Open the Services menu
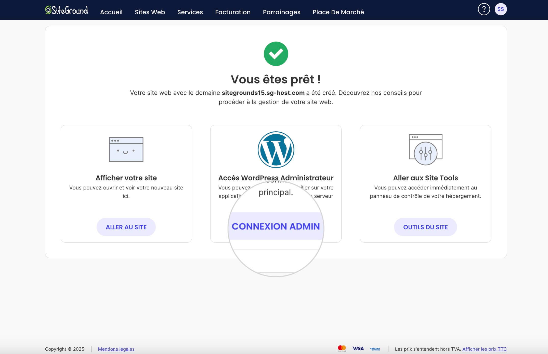Image resolution: width=548 pixels, height=354 pixels. pyautogui.click(x=190, y=12)
